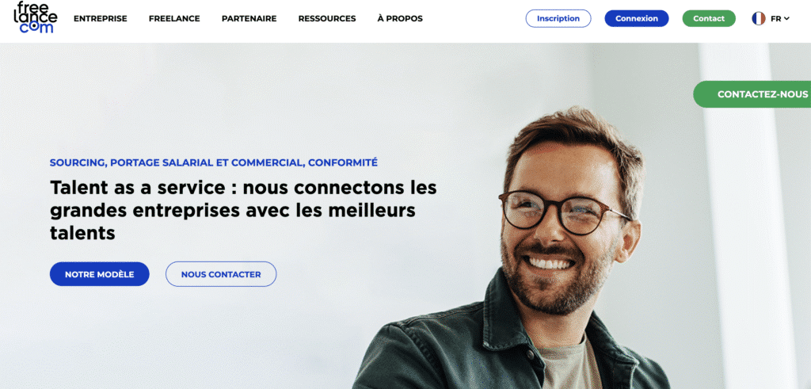The height and width of the screenshot is (389, 811).
Task: Click the green Contact button
Action: 709,19
